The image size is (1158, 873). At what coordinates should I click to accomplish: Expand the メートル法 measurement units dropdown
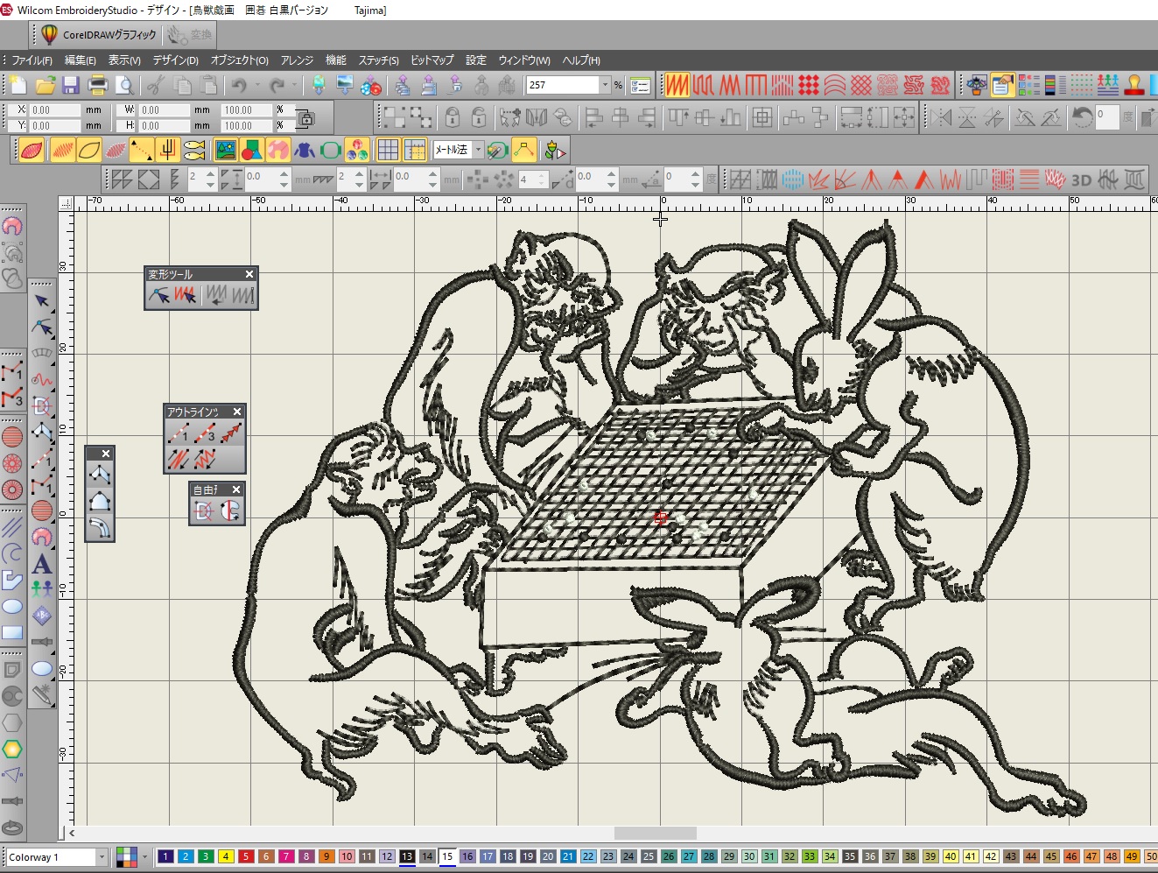[478, 150]
